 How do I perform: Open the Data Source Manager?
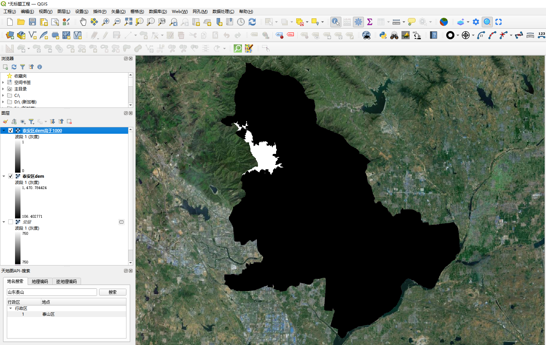pyautogui.click(x=10, y=35)
